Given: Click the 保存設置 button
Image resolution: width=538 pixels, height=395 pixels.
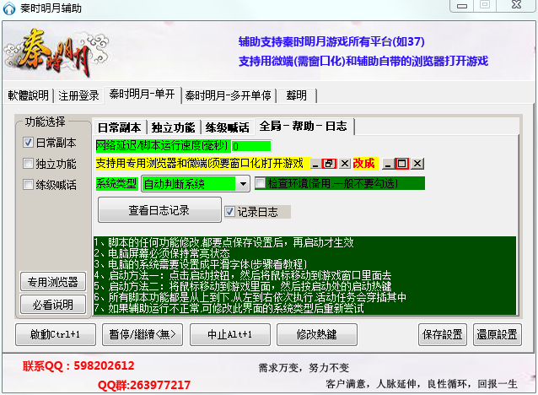Looking at the screenshot, I should point(441,334).
